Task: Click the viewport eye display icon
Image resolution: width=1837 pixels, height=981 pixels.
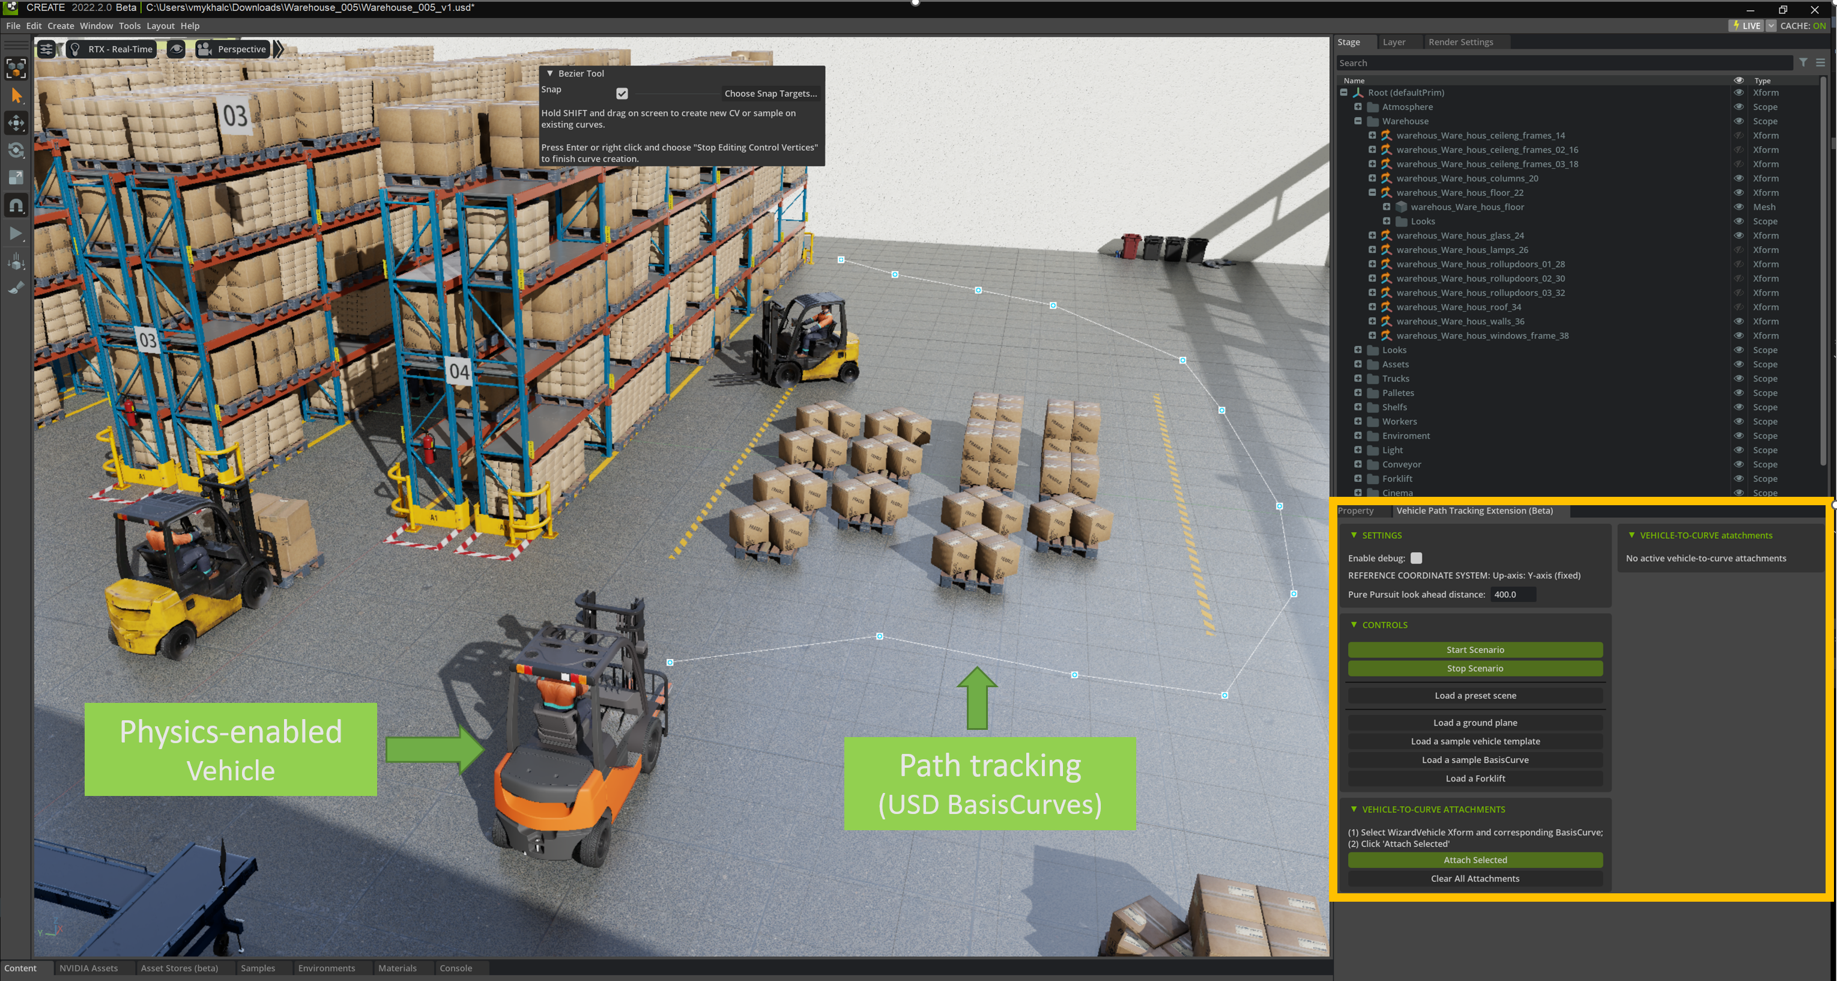Action: (x=176, y=49)
